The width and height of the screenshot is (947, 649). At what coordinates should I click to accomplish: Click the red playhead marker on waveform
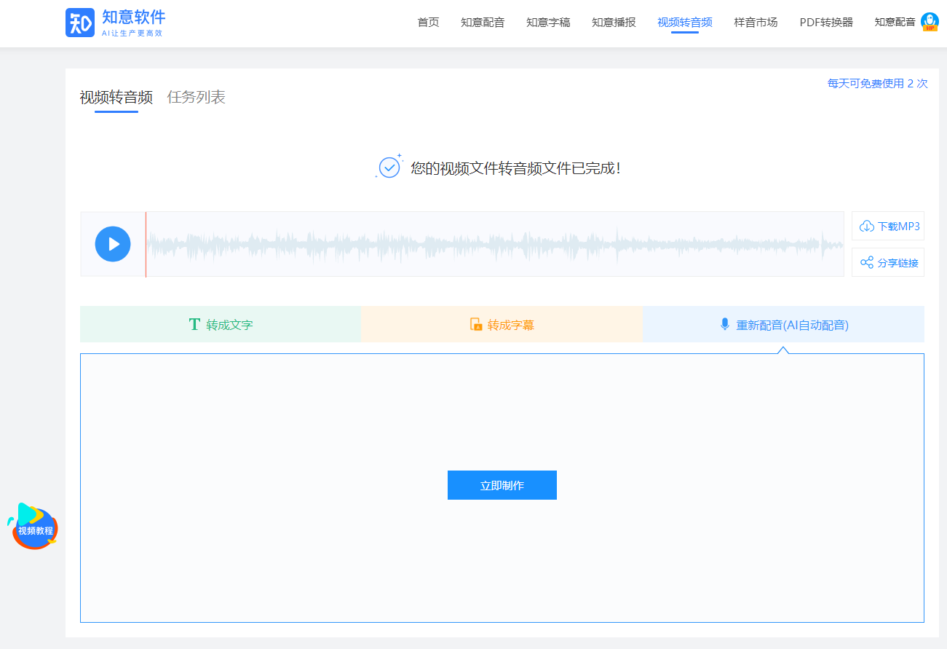(146, 244)
